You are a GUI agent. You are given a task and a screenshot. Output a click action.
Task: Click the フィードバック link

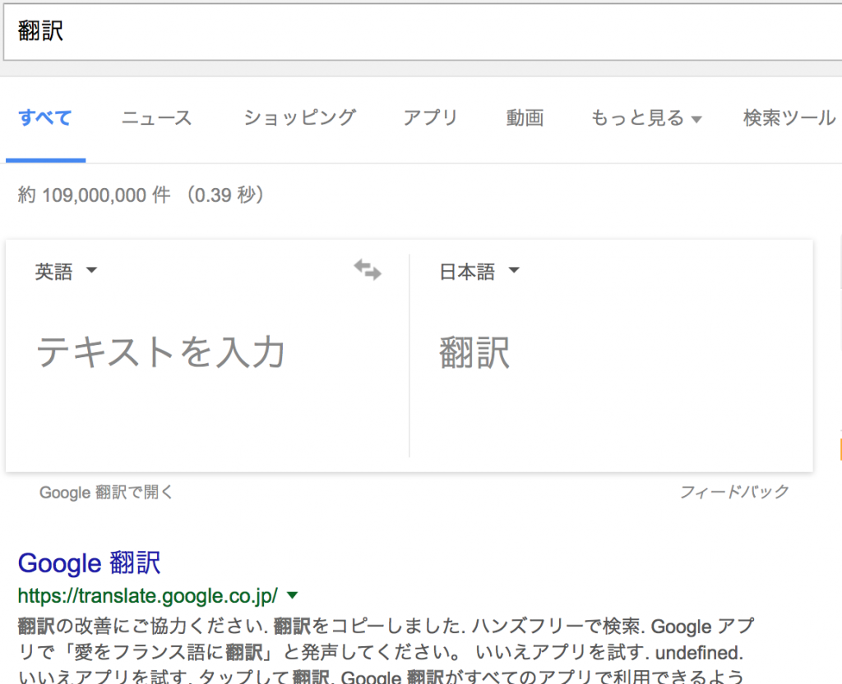pos(733,492)
